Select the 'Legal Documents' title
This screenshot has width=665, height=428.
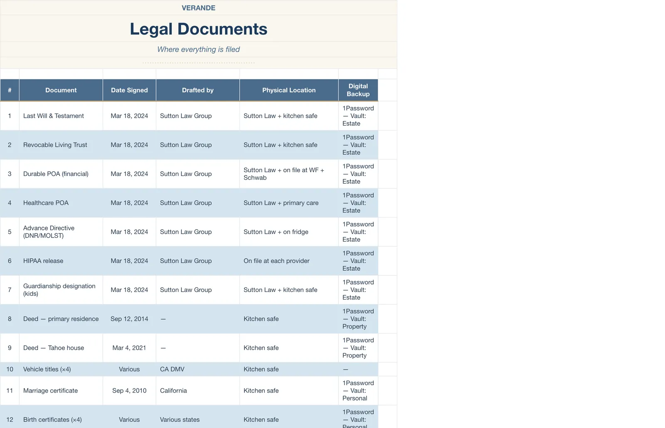click(x=198, y=29)
